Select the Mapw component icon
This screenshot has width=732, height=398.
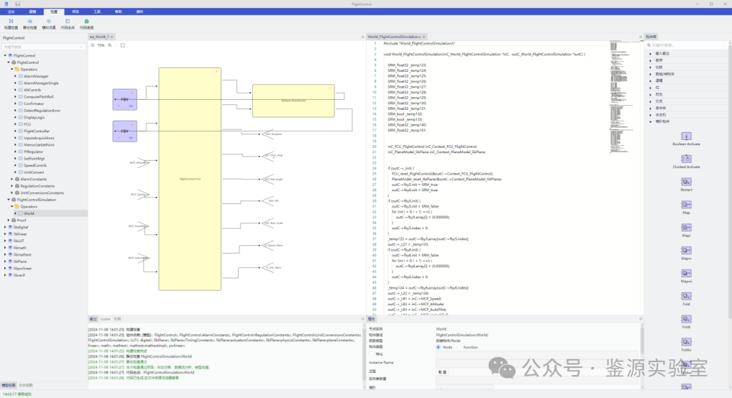point(686,250)
